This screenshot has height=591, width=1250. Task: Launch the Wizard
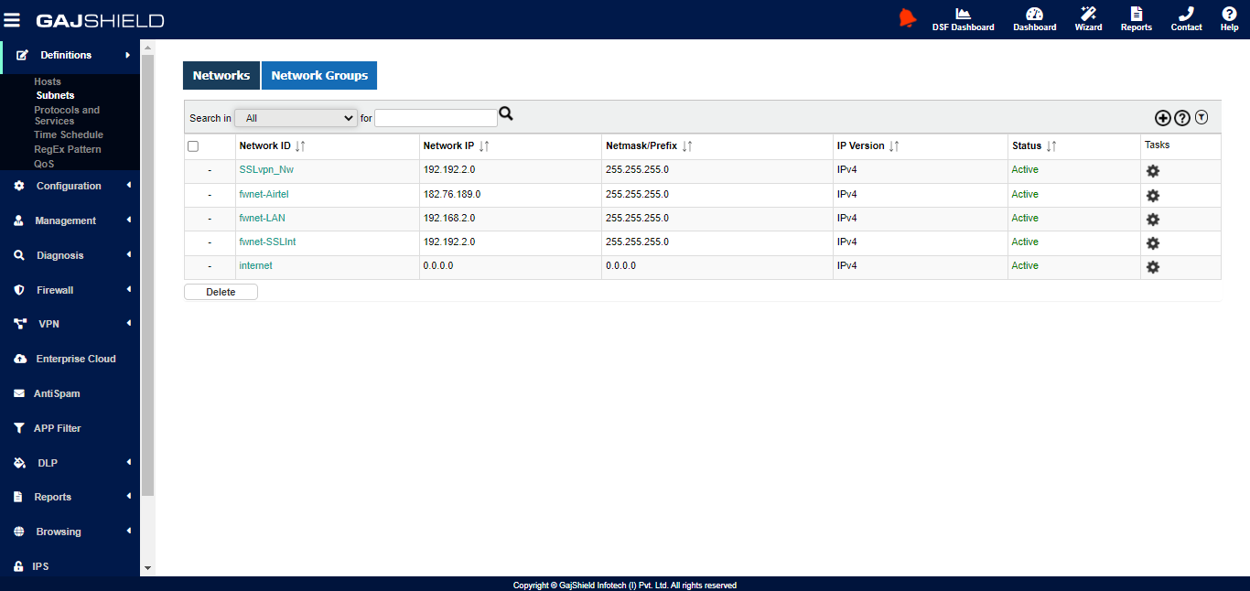pyautogui.click(x=1088, y=19)
